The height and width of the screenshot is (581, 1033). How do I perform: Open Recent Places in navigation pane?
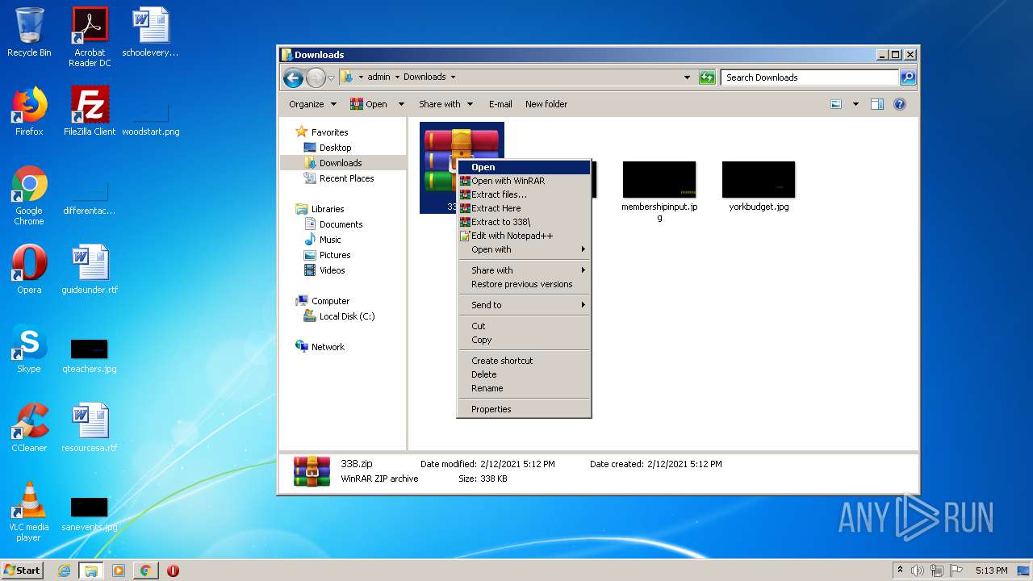point(346,178)
